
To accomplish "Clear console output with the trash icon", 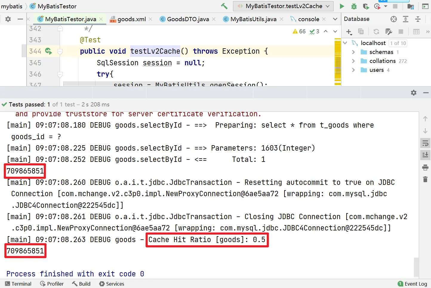I will pos(425,179).
